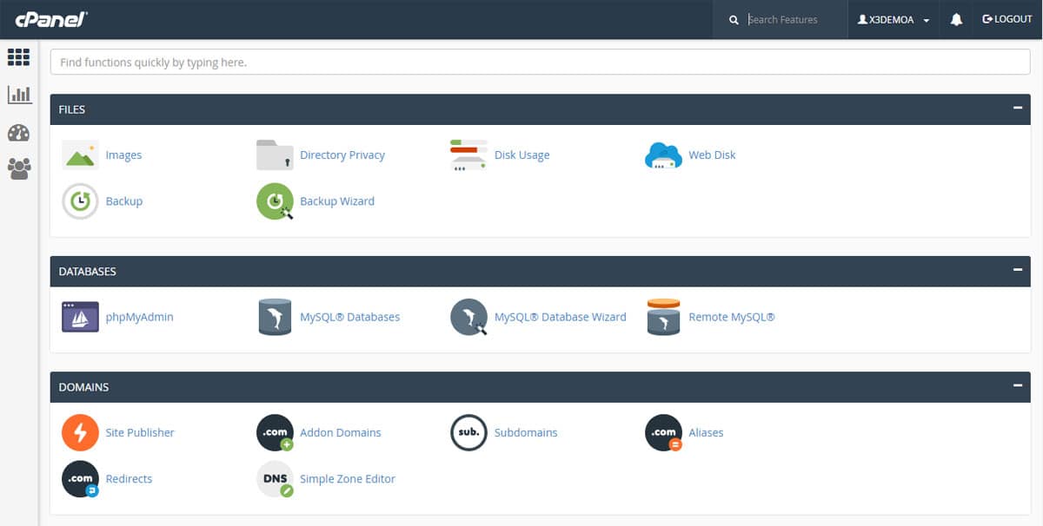Open the Addon Domains link text
The width and height of the screenshot is (1043, 526).
pyautogui.click(x=340, y=433)
